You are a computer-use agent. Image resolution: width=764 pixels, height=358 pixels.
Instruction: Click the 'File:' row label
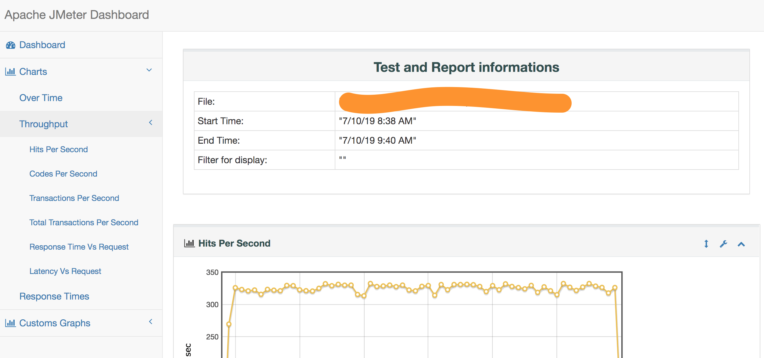pos(206,102)
